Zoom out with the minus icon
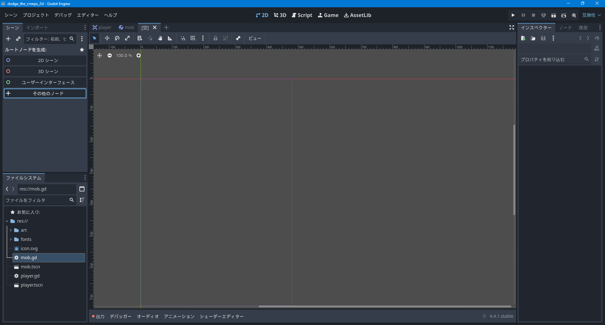The width and height of the screenshot is (605, 325). (110, 55)
